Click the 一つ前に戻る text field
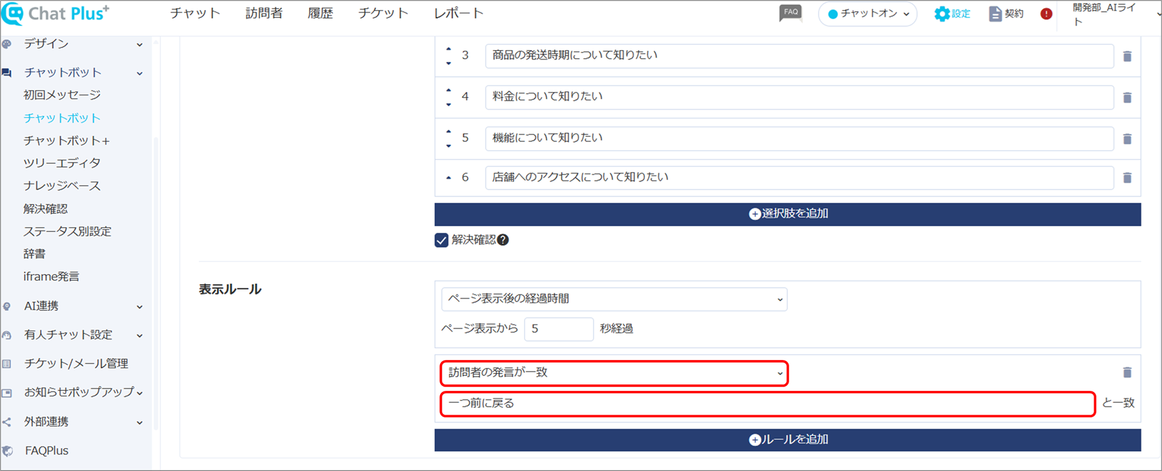Viewport: 1162px width, 471px height. (768, 404)
